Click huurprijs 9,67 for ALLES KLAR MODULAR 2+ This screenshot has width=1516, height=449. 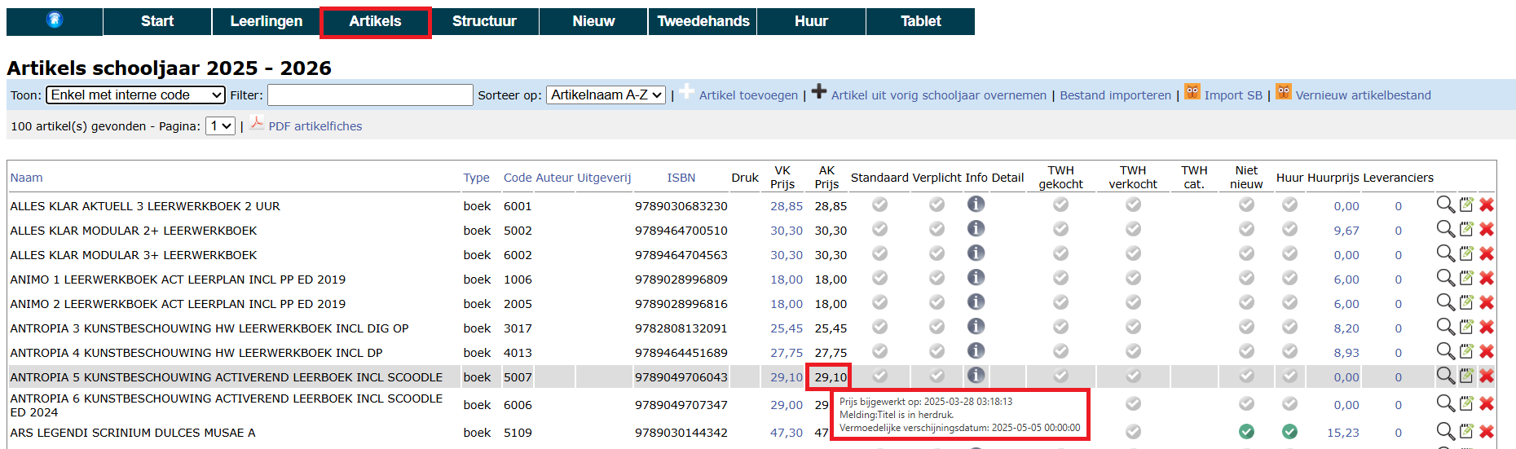pos(1346,231)
